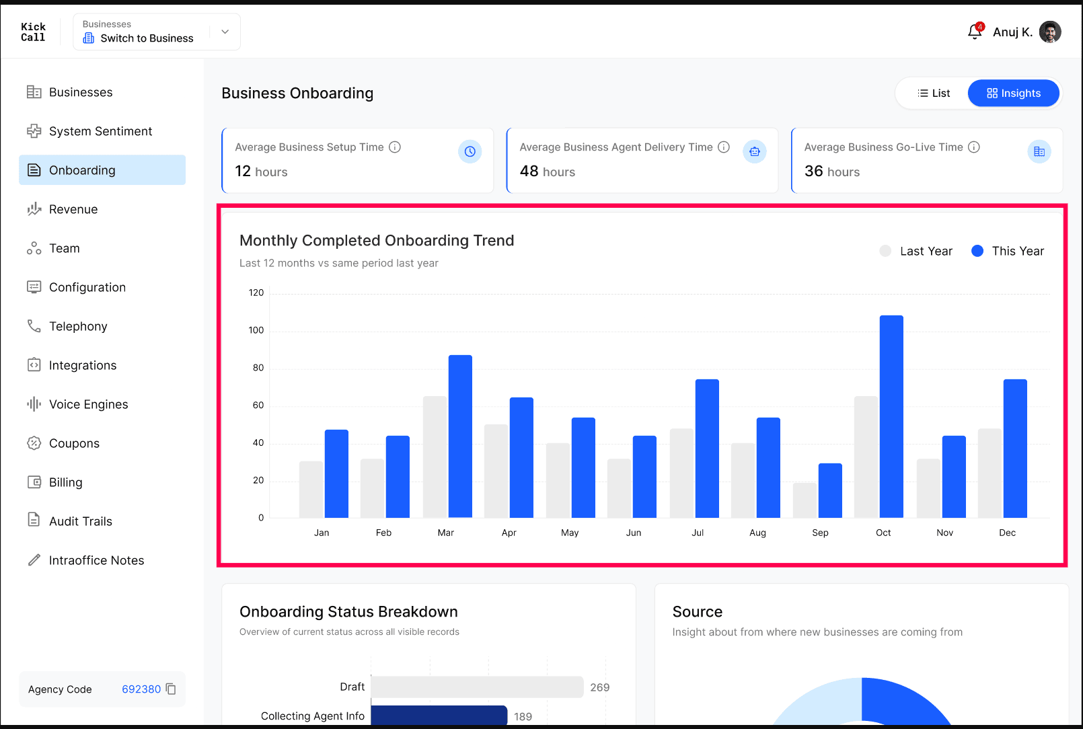Toggle Last Year legend series
1083x729 pixels.
coord(916,251)
